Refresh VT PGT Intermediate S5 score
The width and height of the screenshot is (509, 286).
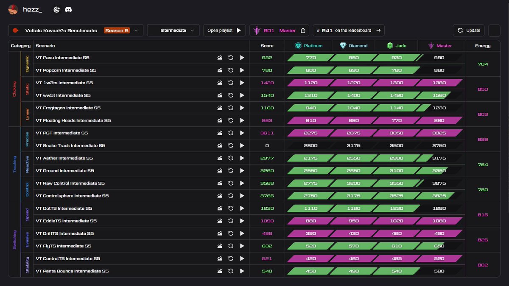click(x=231, y=133)
